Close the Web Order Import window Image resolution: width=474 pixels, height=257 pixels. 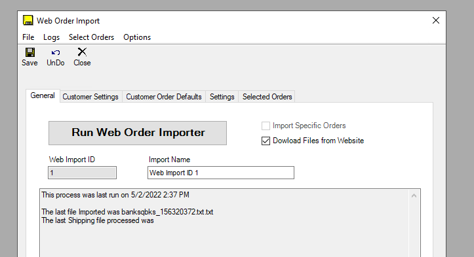pyautogui.click(x=435, y=20)
